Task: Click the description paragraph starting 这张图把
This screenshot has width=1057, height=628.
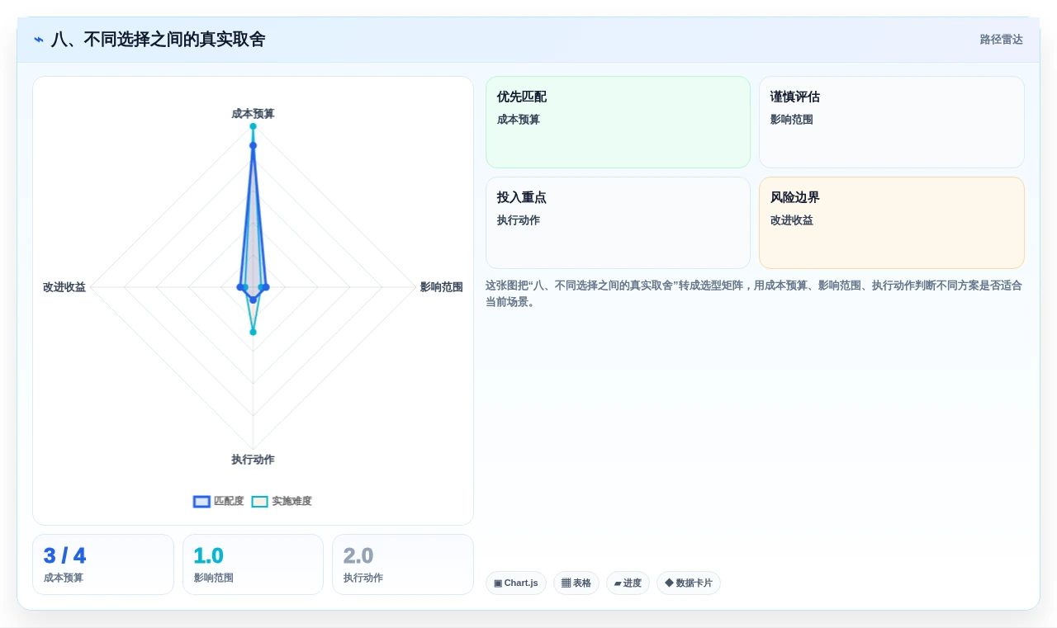Action: click(754, 294)
